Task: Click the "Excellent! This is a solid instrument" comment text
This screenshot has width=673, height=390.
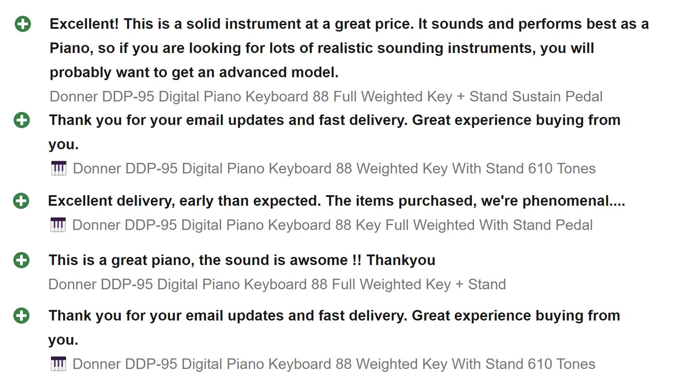Action: tap(349, 24)
